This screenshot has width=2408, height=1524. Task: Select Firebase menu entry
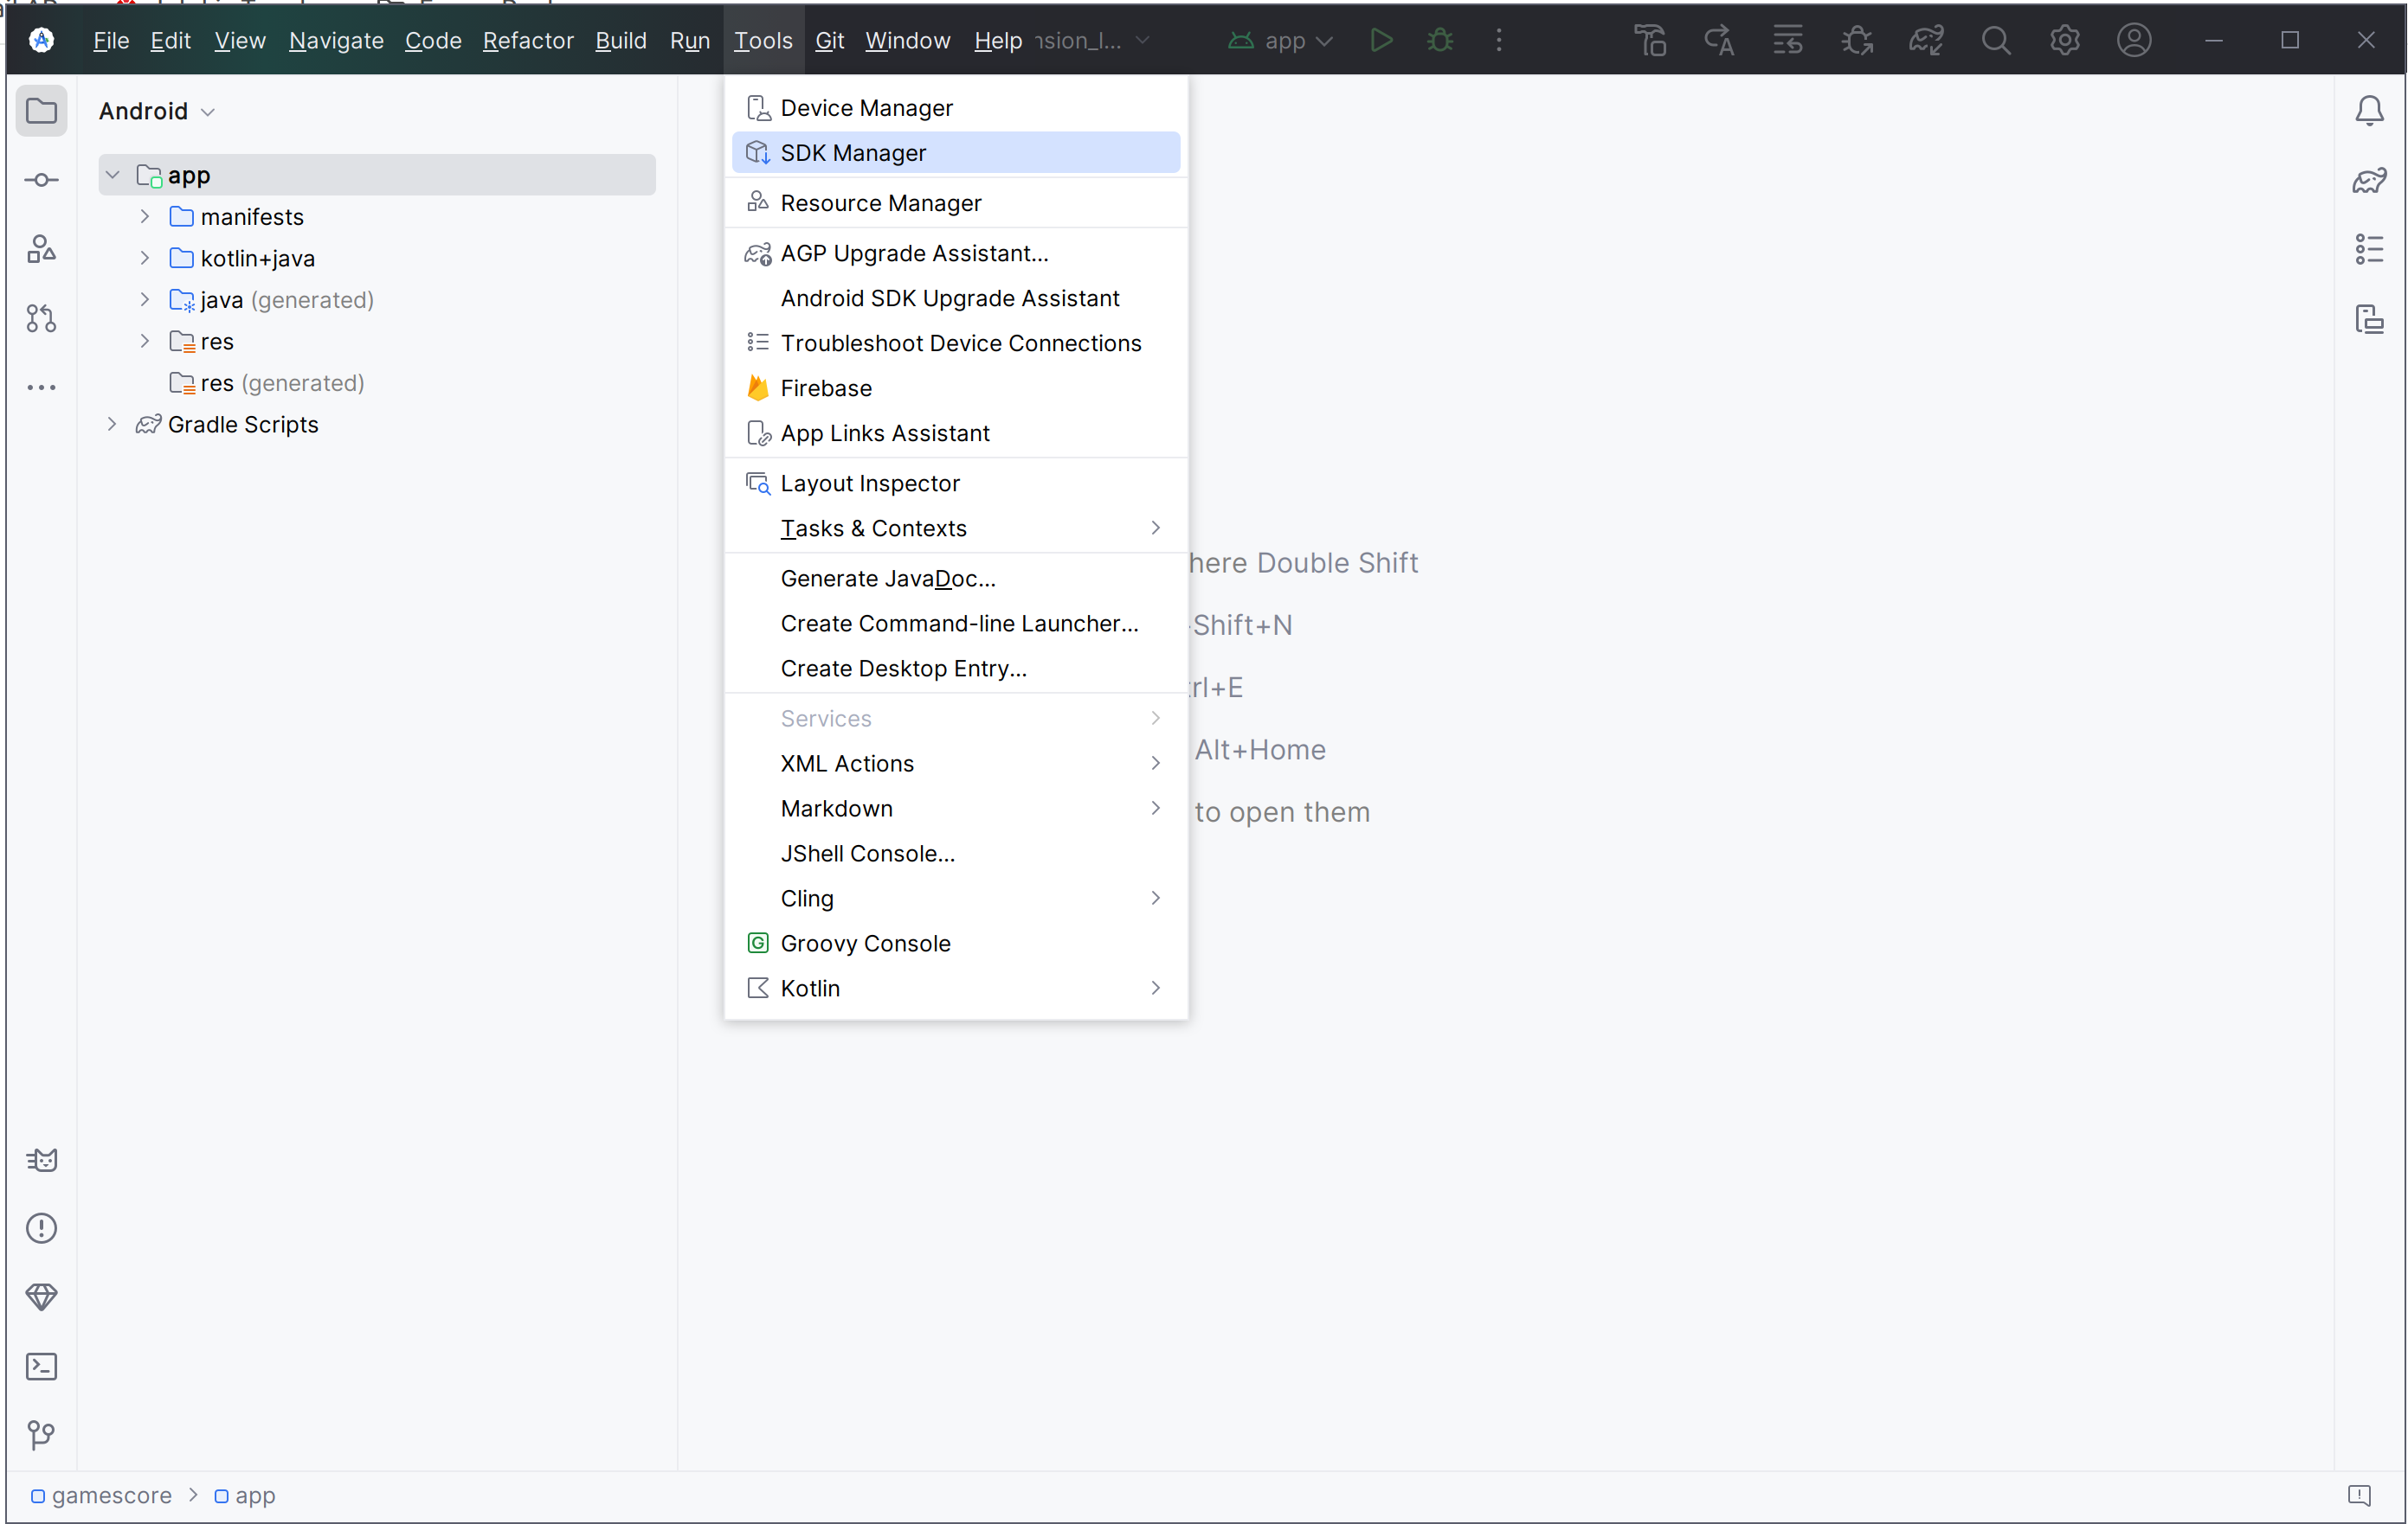[x=955, y=387]
